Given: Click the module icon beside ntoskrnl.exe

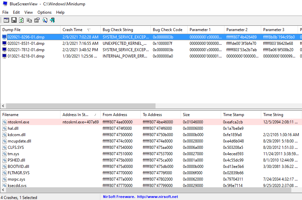Looking at the screenshot, I should pos(4,122).
